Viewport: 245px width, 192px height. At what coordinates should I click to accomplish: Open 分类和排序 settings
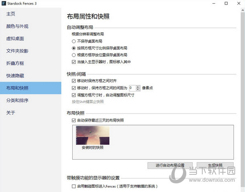pyautogui.click(x=31, y=100)
